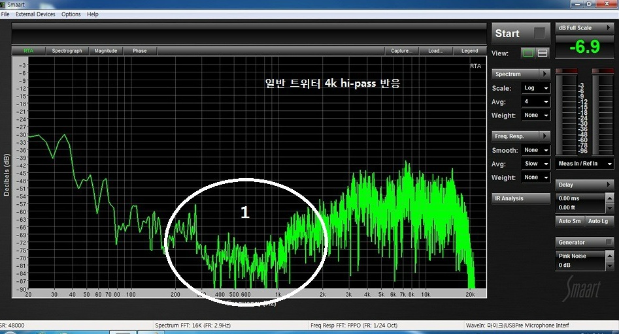Click the Delay section arrow icon
619x334 pixels.
pos(609,185)
